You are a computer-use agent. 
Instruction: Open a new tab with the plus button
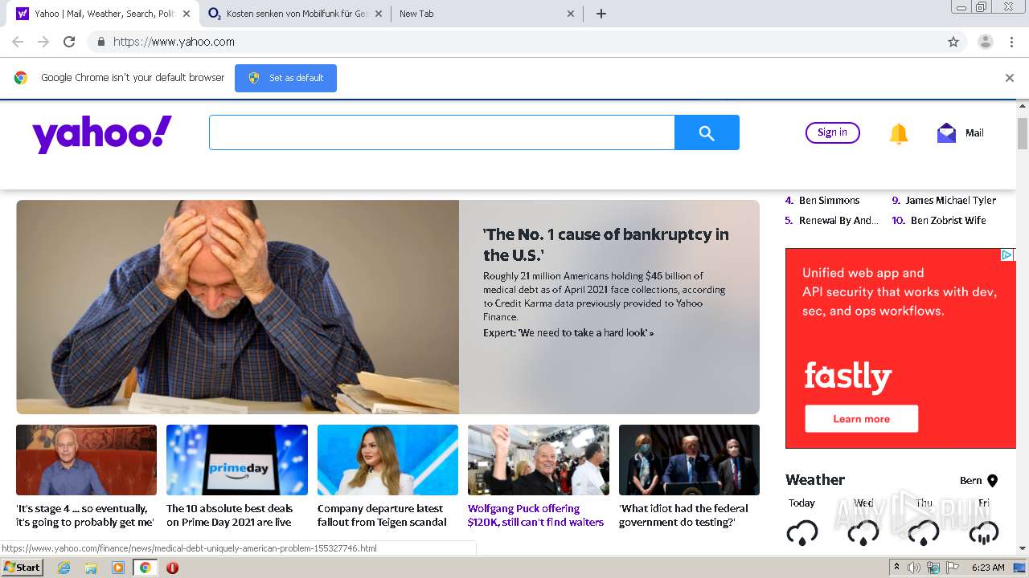(x=601, y=14)
